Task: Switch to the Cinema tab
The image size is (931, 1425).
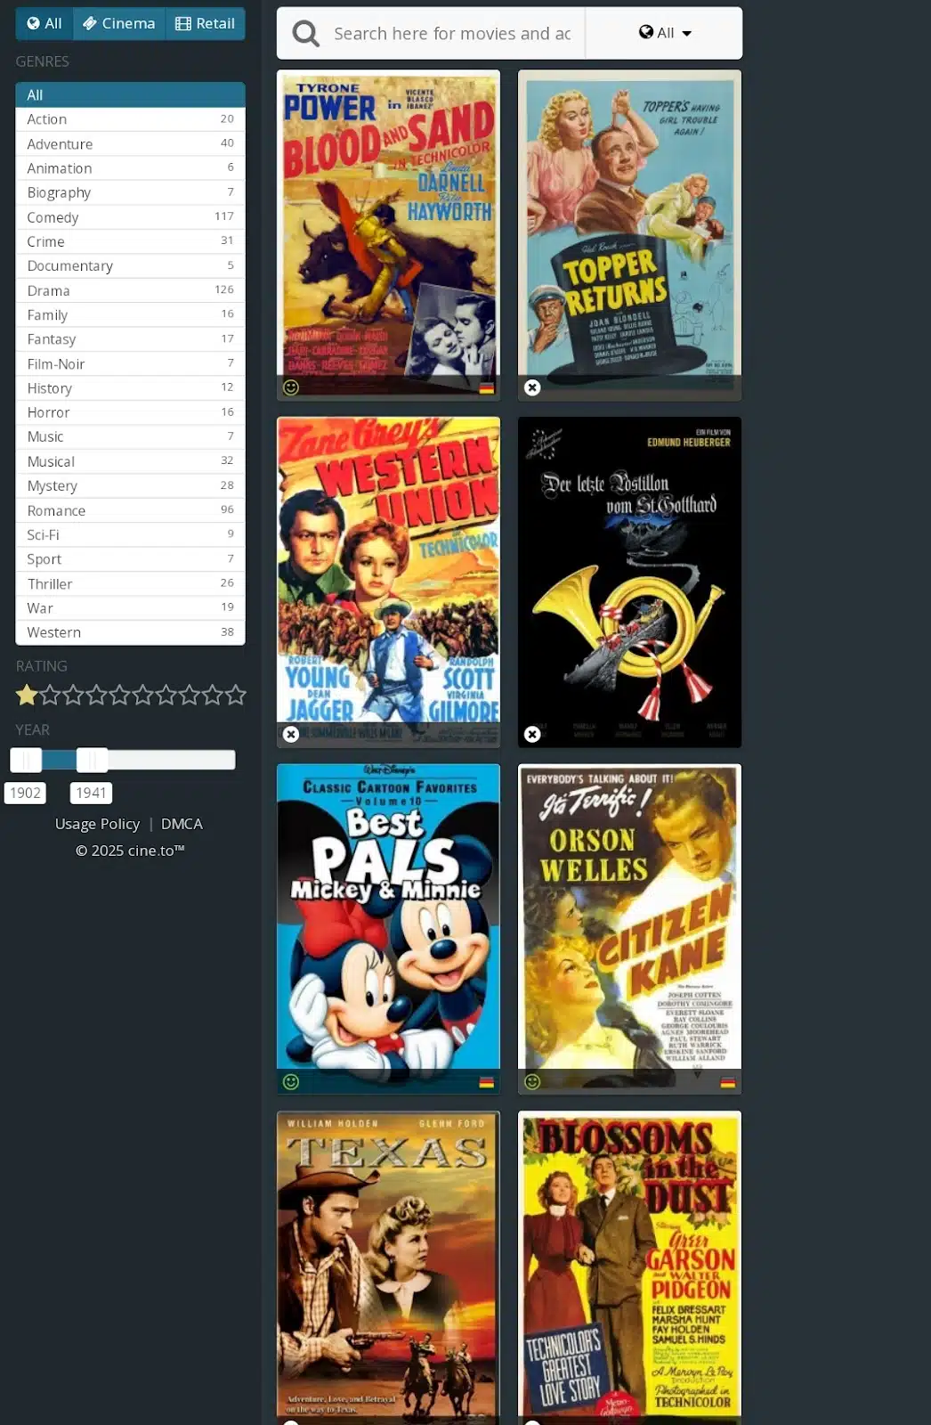Action: click(118, 23)
